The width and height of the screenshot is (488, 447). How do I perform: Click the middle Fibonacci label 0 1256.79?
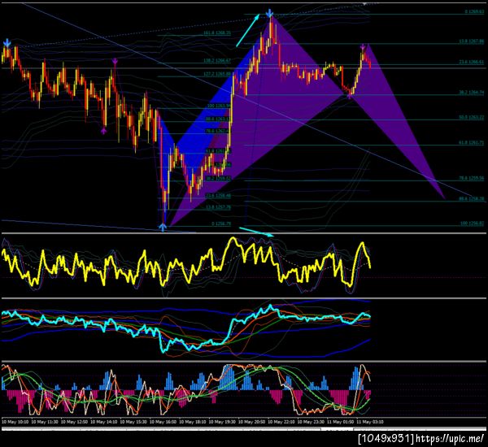pyautogui.click(x=221, y=223)
